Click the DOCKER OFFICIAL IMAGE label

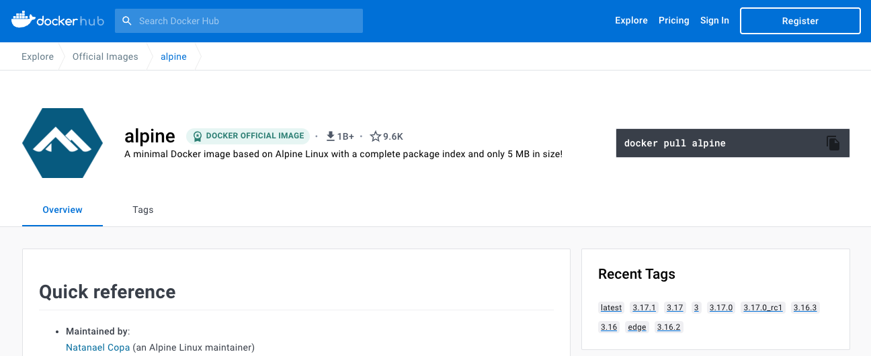tap(255, 136)
